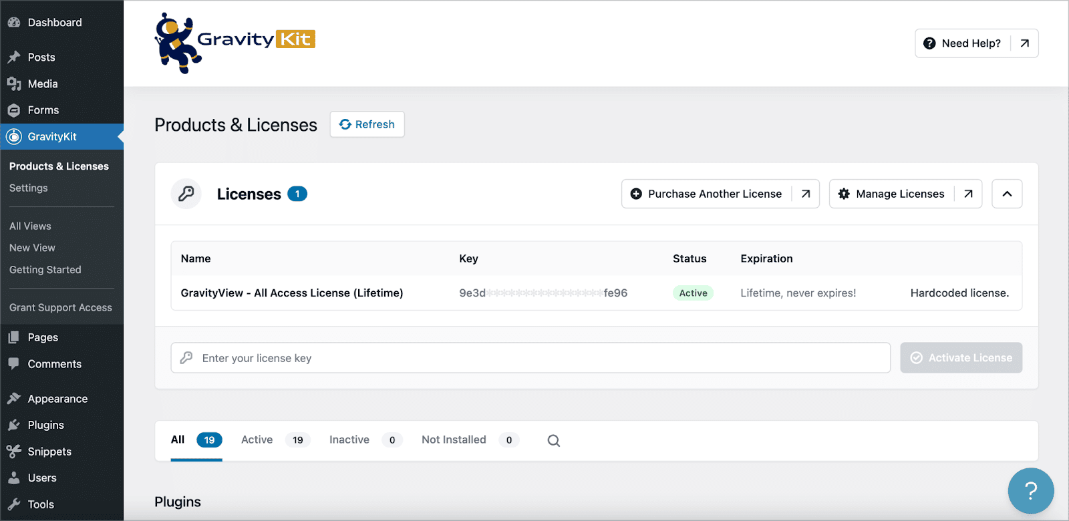Switch to the Not Installed tab
The height and width of the screenshot is (521, 1069).
(470, 440)
